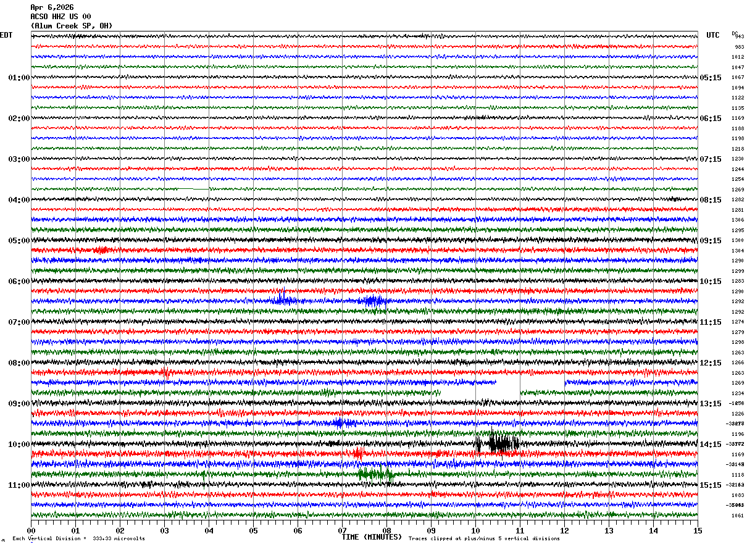
Task: Select the '06:00' EDT time label
Action: (x=19, y=282)
